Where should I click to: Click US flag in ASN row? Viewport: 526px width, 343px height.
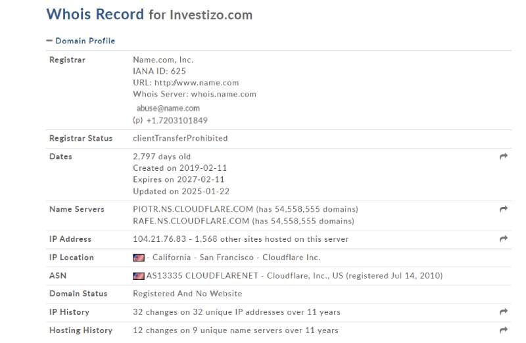139,276
